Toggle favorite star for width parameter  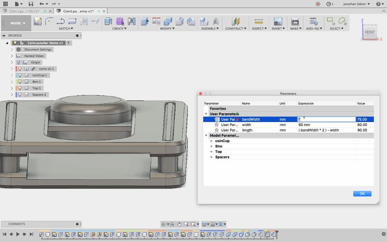pos(217,125)
